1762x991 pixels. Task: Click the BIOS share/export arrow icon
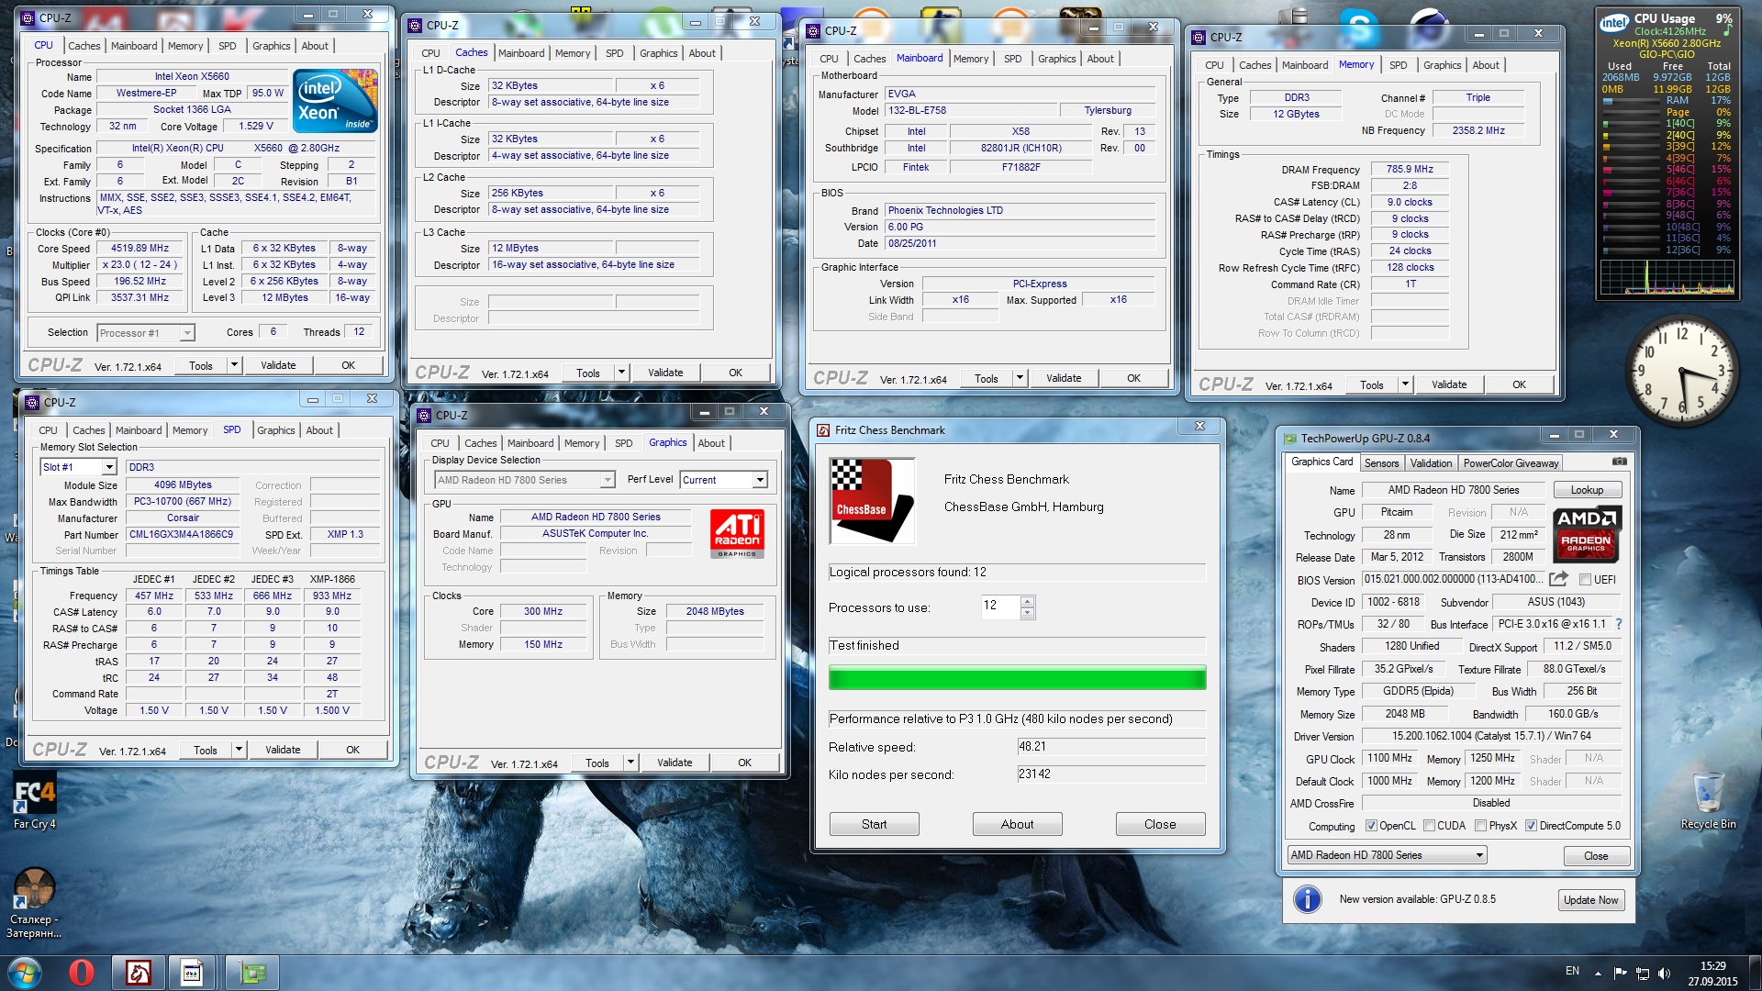coord(1558,579)
